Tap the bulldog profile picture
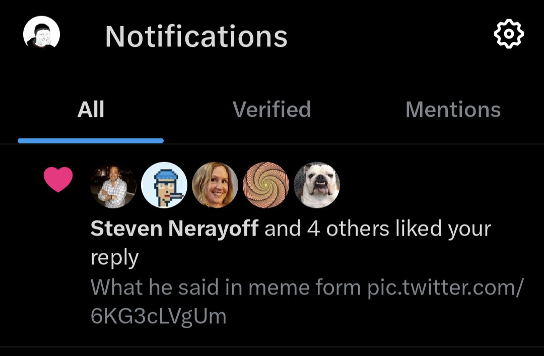 317,185
